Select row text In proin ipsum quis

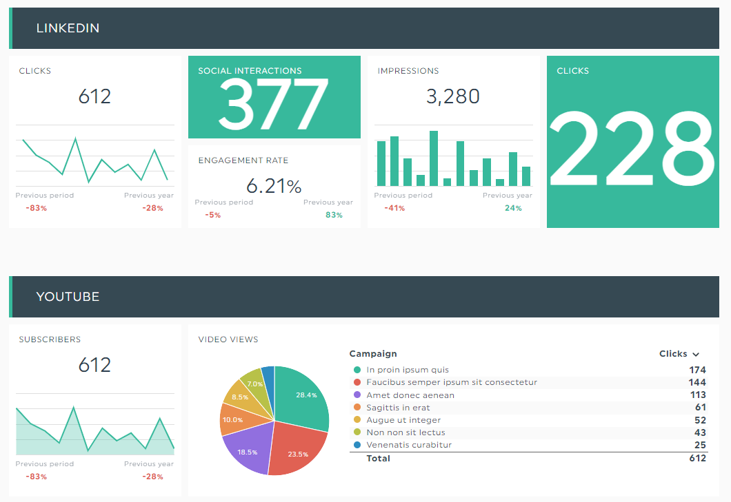(408, 370)
